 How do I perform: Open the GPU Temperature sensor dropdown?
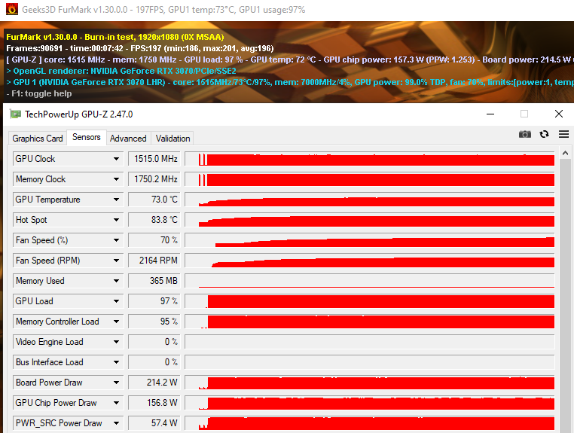[116, 200]
